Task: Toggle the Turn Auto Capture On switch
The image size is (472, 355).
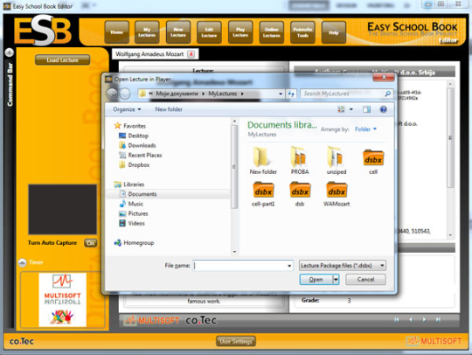Action: [91, 243]
